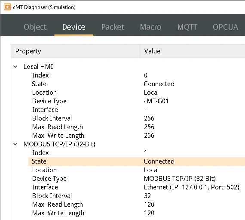
Task: Click the Ethernet (IP: 127.0.0.1, Port: 502) value
Action: click(192, 187)
